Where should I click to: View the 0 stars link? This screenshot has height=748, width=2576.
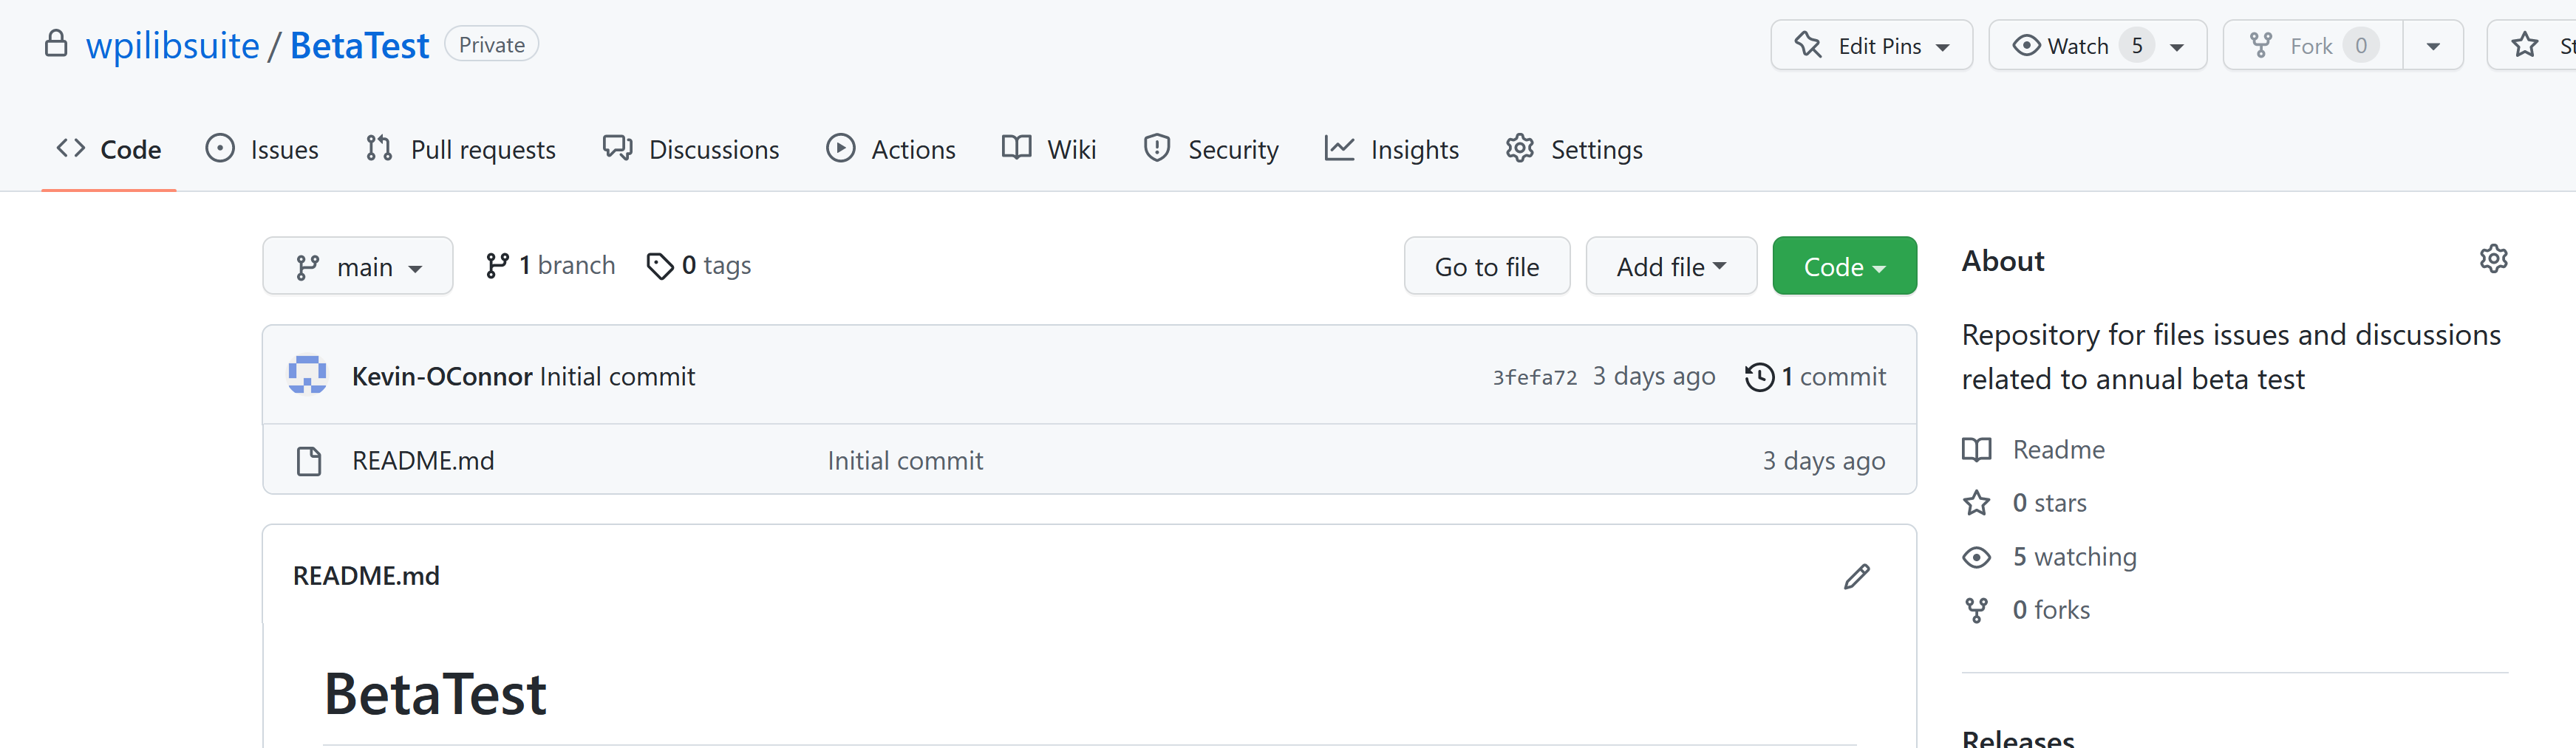2049,502
